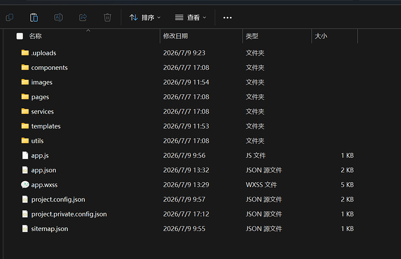Sort by the 名称 column header
Image resolution: width=401 pixels, height=259 pixels.
35,36
